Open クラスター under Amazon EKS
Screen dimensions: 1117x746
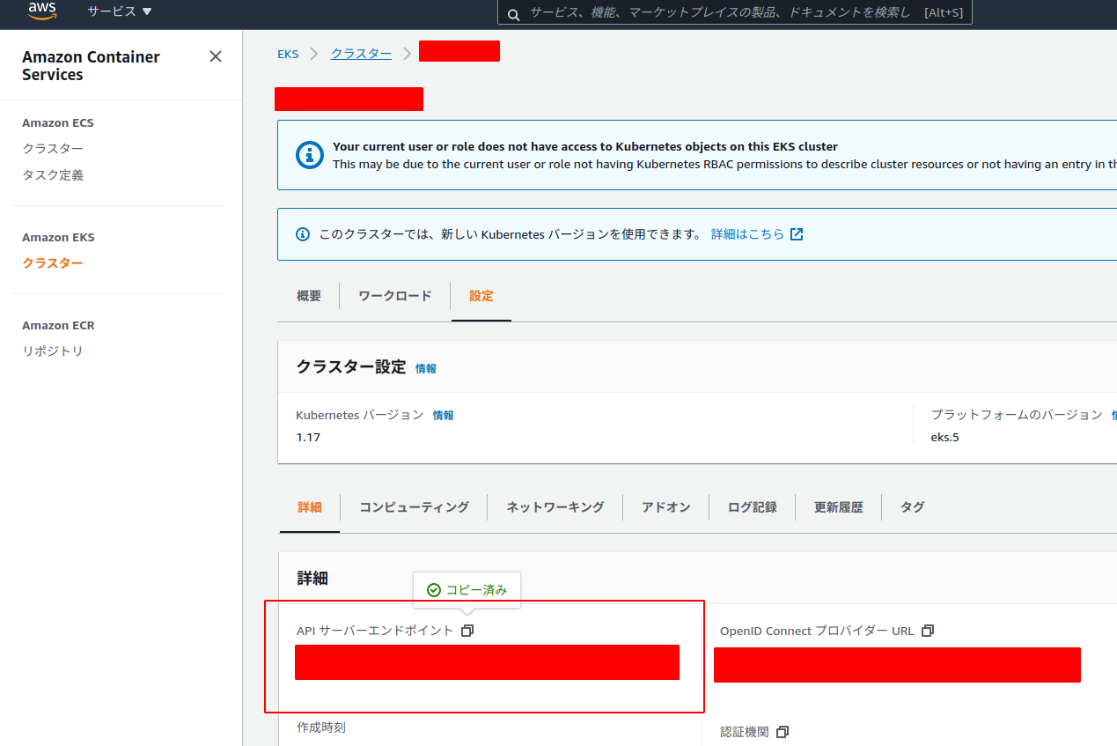tap(53, 263)
